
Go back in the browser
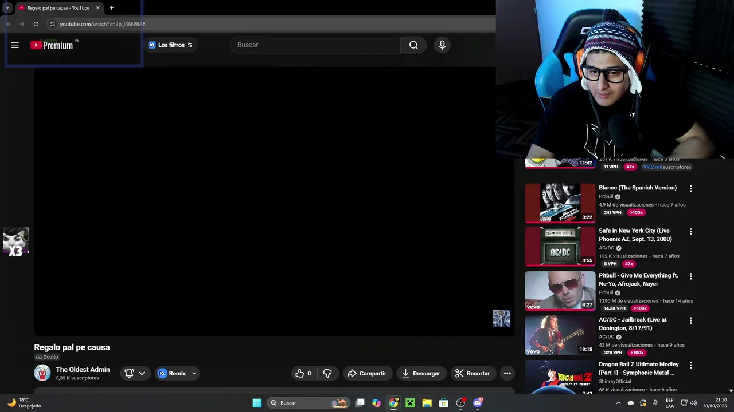8,24
